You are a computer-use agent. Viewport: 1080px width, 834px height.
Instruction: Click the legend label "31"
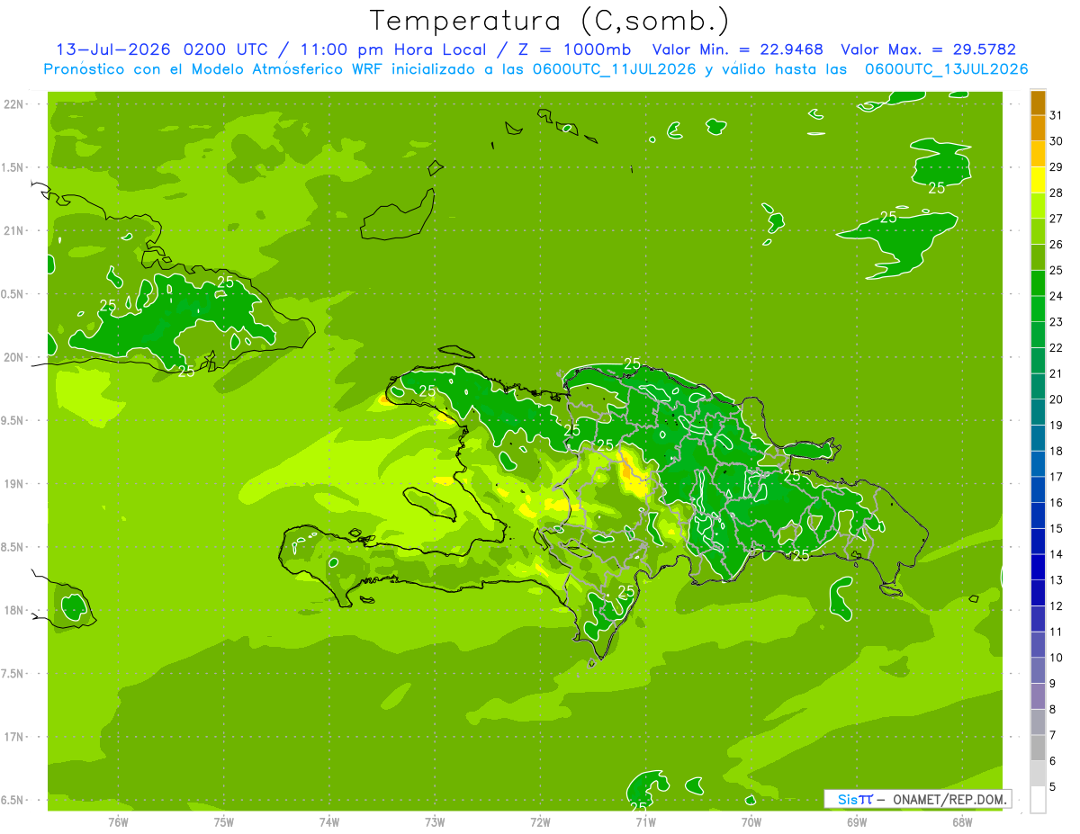pos(1057,115)
